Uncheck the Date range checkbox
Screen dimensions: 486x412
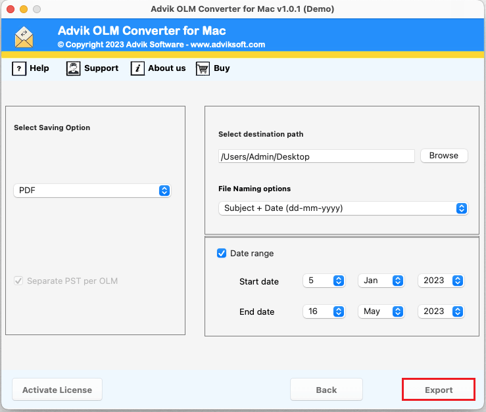pos(222,253)
